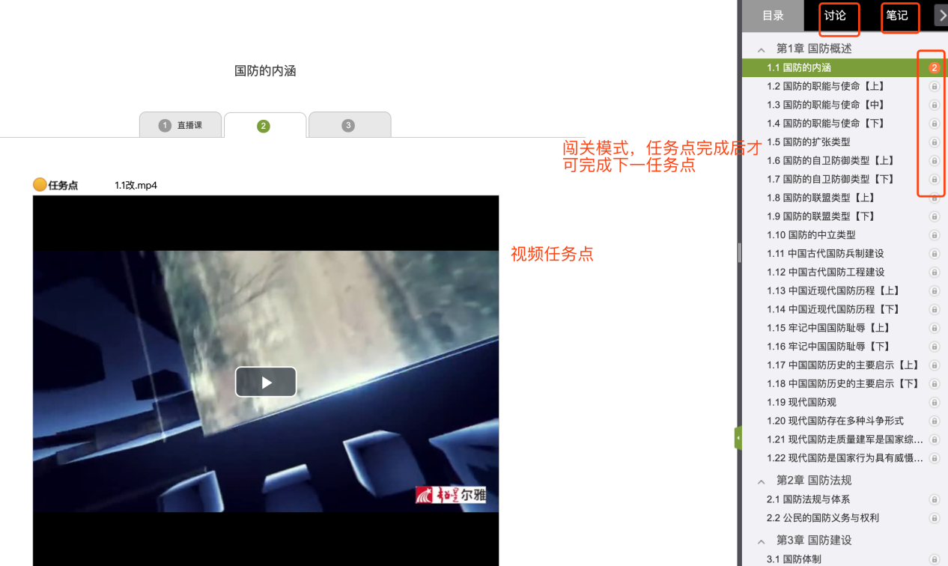Expand more tabs with right arrow
The image size is (948, 566).
[x=941, y=15]
